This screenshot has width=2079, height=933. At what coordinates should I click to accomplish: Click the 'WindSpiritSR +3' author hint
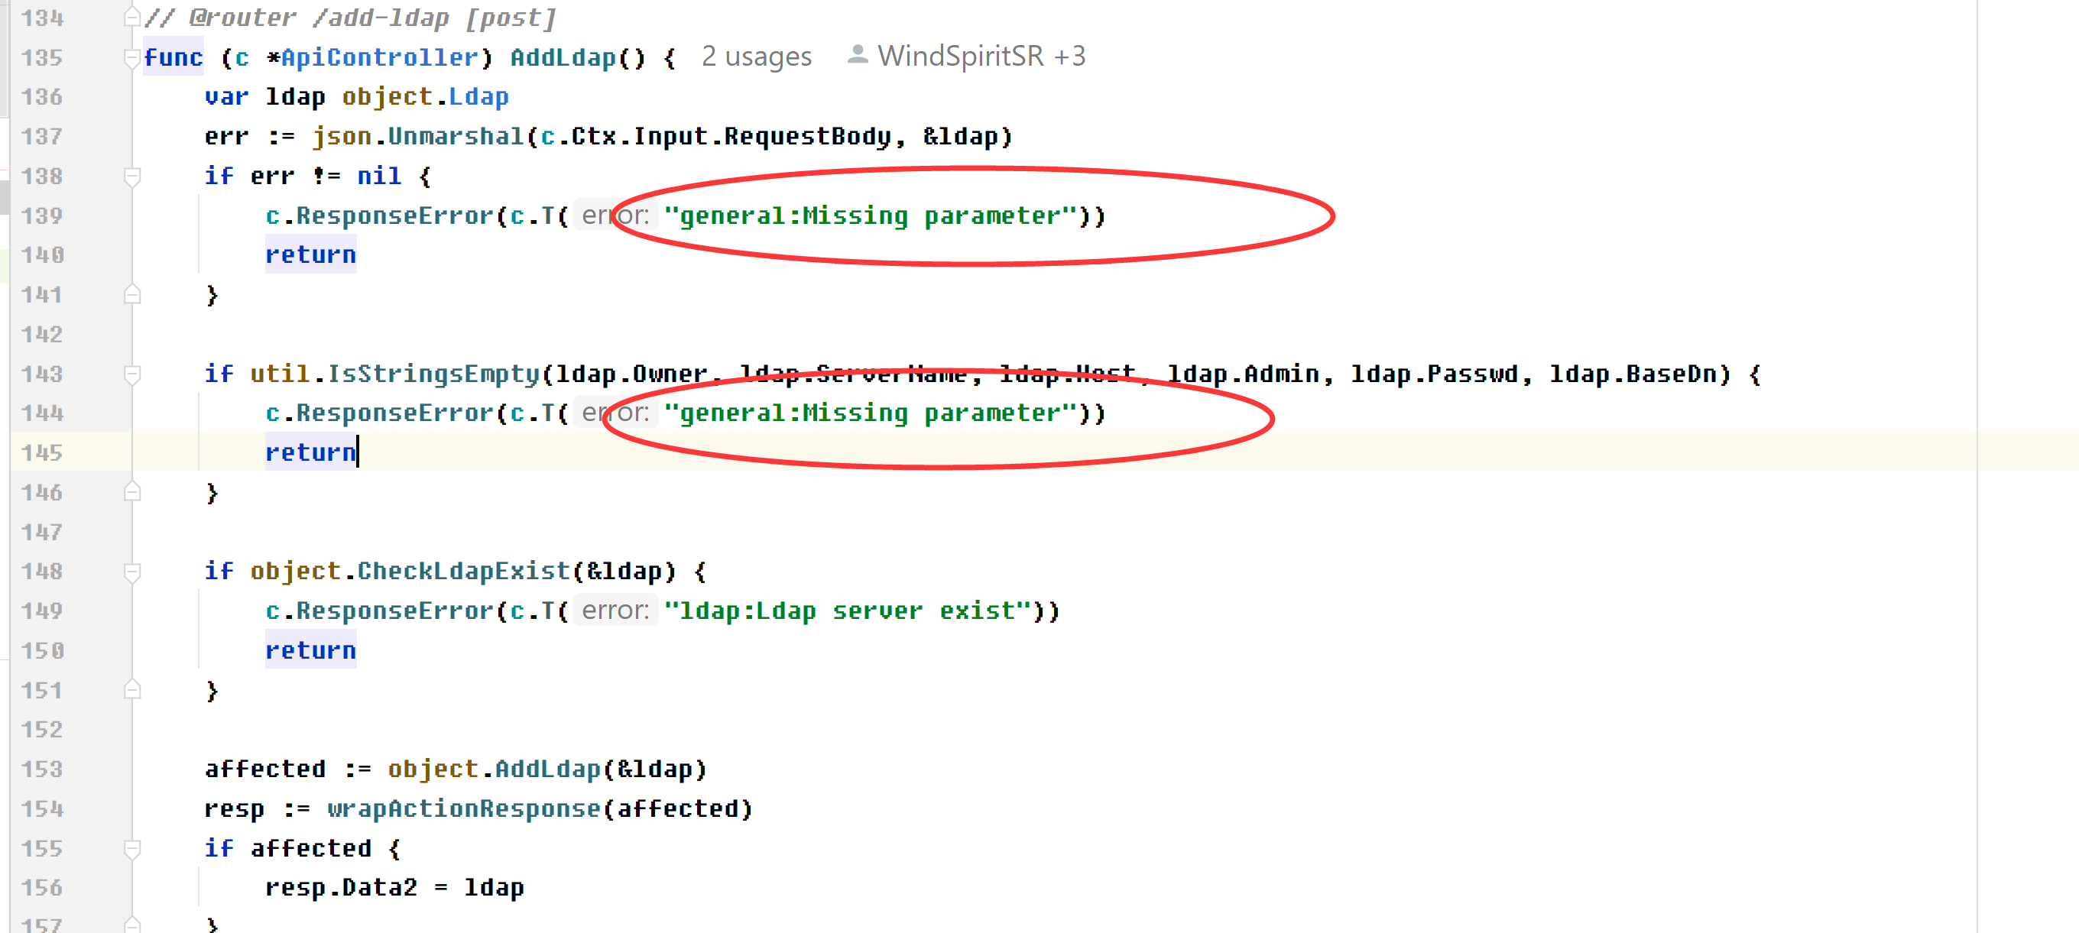coord(981,57)
